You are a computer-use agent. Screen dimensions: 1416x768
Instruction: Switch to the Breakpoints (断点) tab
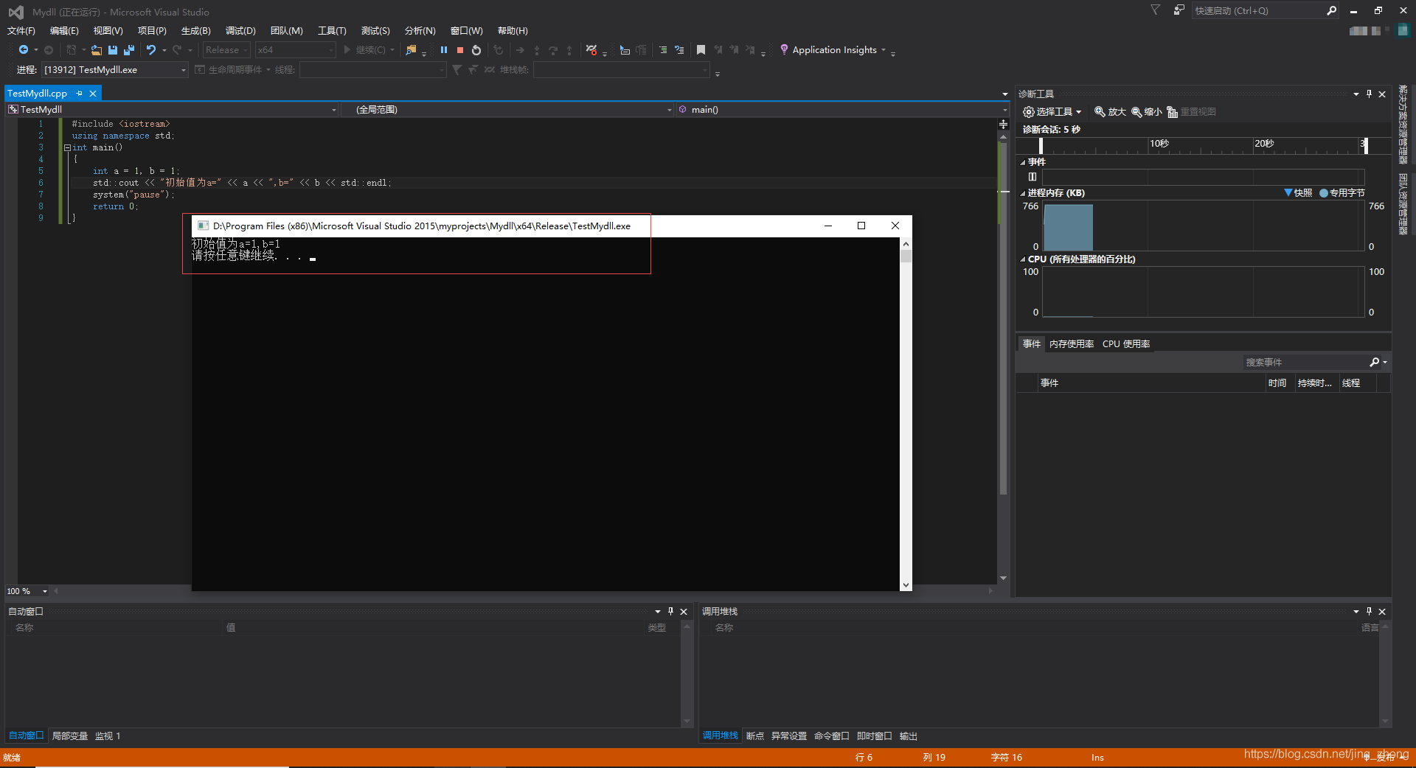tap(755, 736)
